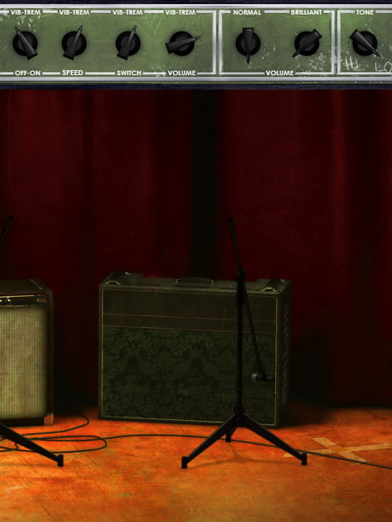Select the tweed cabinet on the left
392x522 pixels.
[x=26, y=352]
